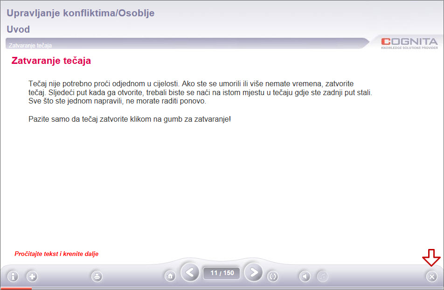Viewport: 444px width, 290px height.
Task: Click the 'Uvod' chapter heading
Action: (x=18, y=29)
